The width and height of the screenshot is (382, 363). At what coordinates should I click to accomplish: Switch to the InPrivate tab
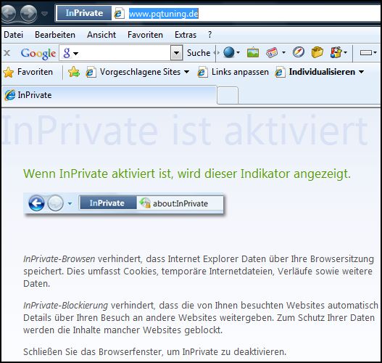[109, 95]
